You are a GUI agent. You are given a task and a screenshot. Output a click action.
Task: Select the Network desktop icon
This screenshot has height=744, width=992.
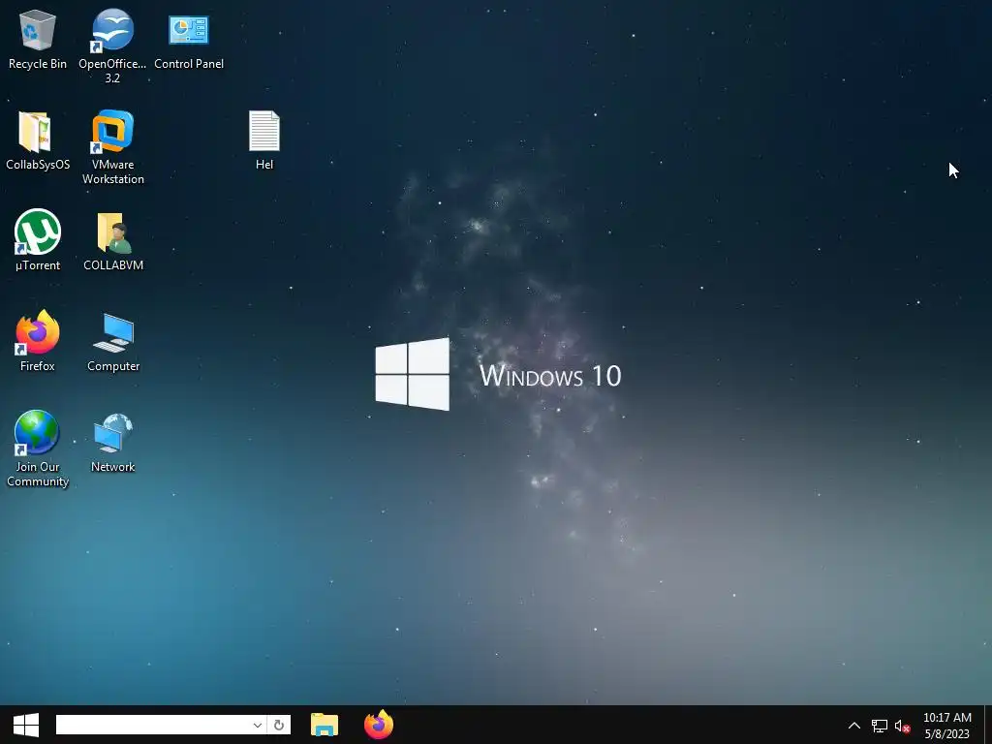[x=112, y=443]
